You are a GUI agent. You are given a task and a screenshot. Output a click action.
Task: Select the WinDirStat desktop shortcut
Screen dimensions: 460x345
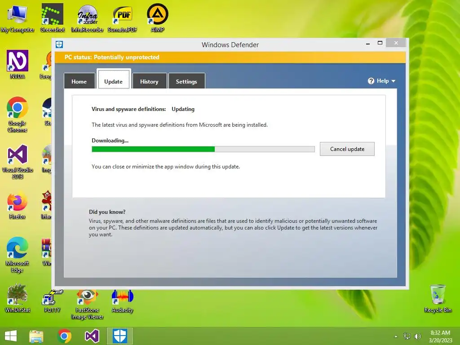point(18,298)
